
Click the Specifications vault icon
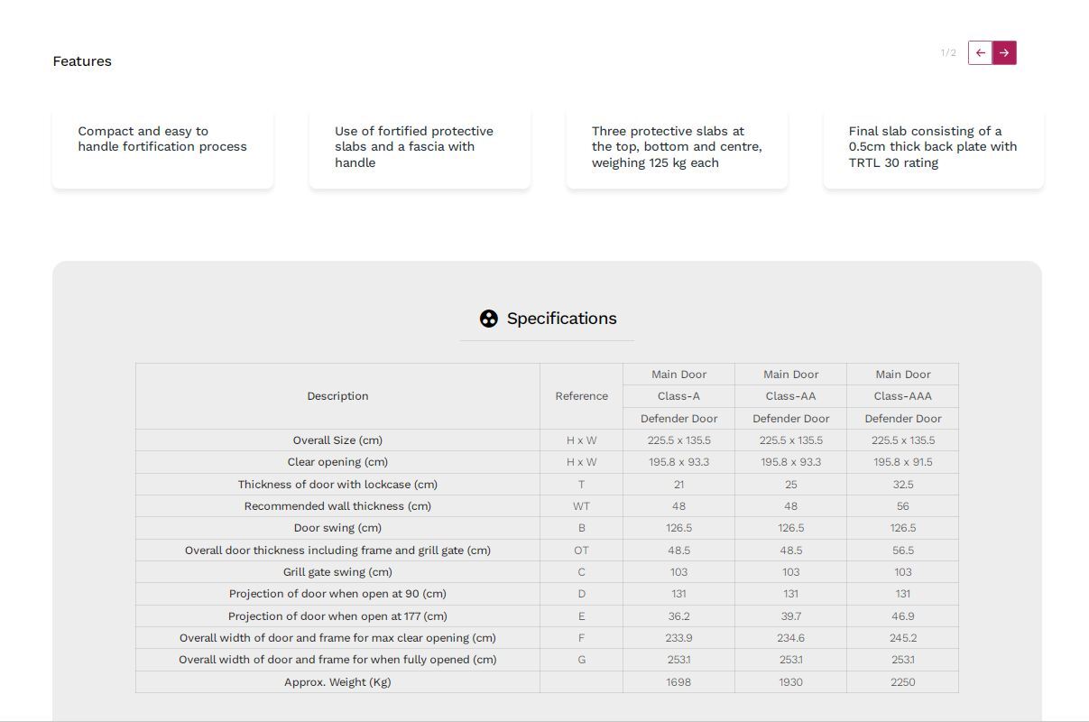488,319
